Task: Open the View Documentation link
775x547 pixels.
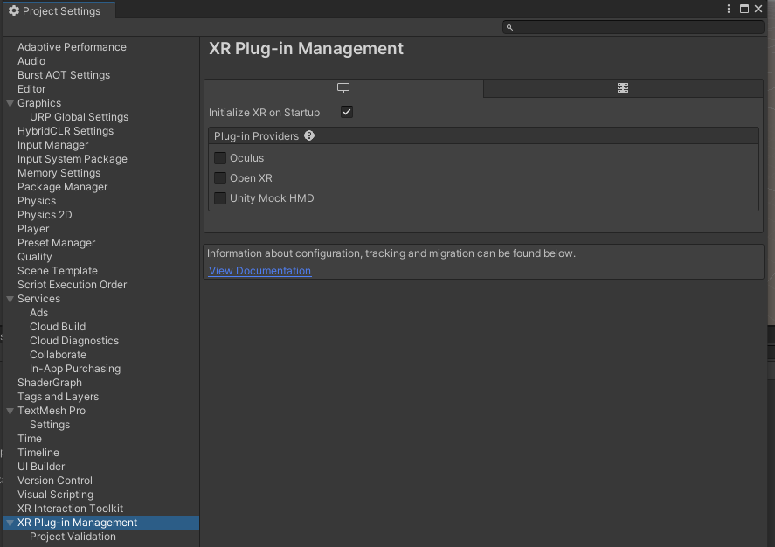Action: point(259,271)
